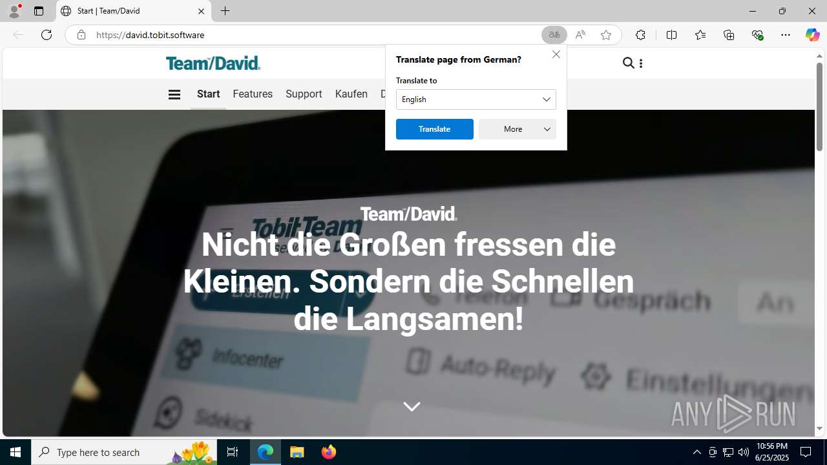The width and height of the screenshot is (827, 465).
Task: Go to the Kaufen navigation tab
Action: coord(351,94)
